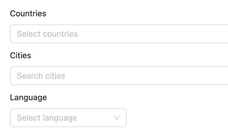The image size is (228, 134).
Task: Click the Countries field label
Action: click(28, 13)
